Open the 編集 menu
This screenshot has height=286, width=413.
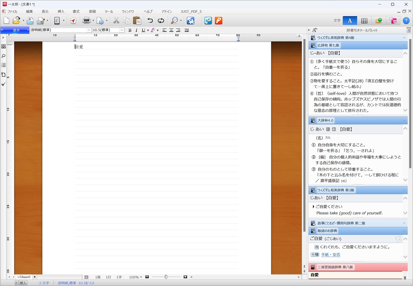click(x=29, y=11)
